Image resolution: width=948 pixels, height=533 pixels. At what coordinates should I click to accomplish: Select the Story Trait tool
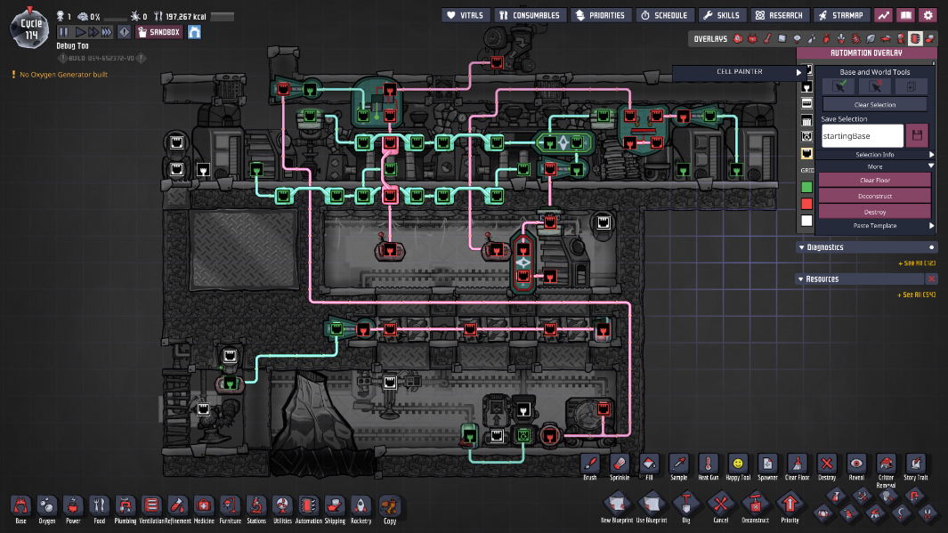915,464
